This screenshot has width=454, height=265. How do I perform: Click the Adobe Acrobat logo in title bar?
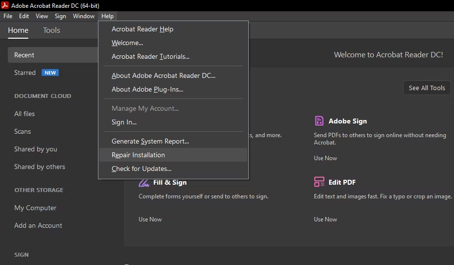pyautogui.click(x=5, y=5)
